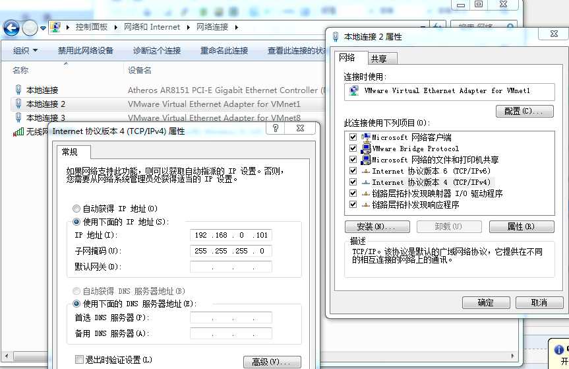Click 确定 in 本地连接 2 属性 dialog
The height and width of the screenshot is (369, 569).
tap(486, 302)
